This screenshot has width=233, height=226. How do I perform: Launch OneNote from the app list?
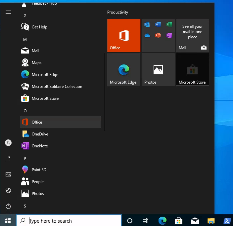(x=61, y=146)
